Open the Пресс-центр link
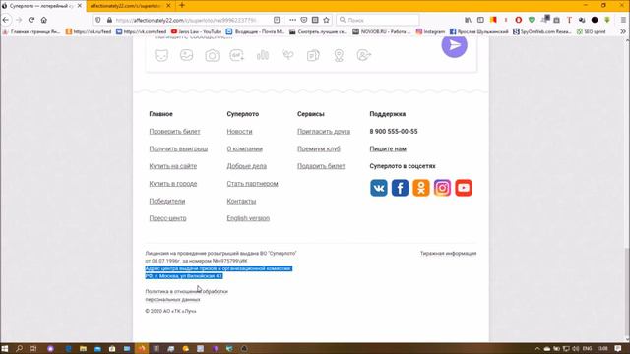Viewport: 630px width, 354px height. (167, 218)
